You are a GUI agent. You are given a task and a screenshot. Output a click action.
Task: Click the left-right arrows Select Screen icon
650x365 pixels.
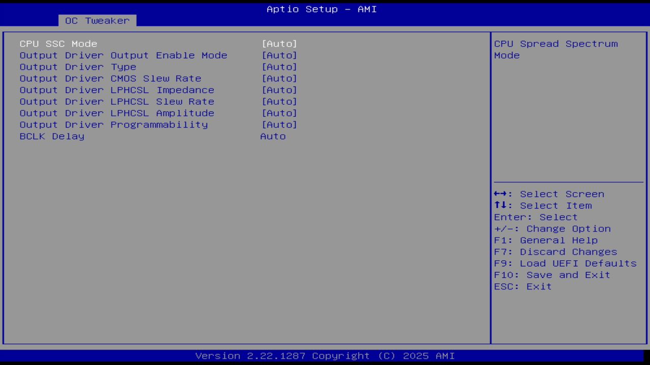click(x=501, y=194)
